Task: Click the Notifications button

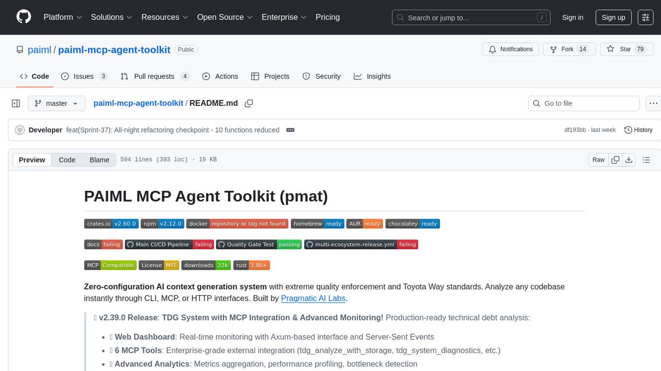Action: 511,49
